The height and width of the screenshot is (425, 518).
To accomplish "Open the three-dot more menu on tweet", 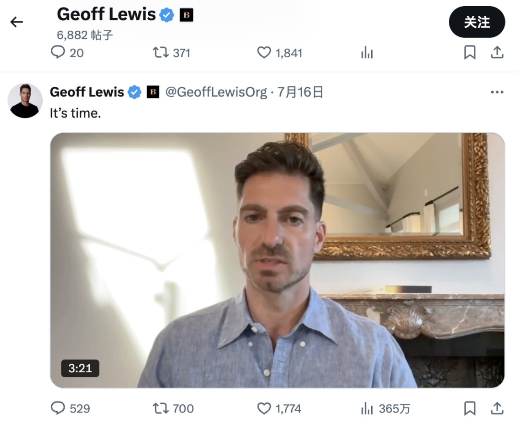I will [x=497, y=92].
